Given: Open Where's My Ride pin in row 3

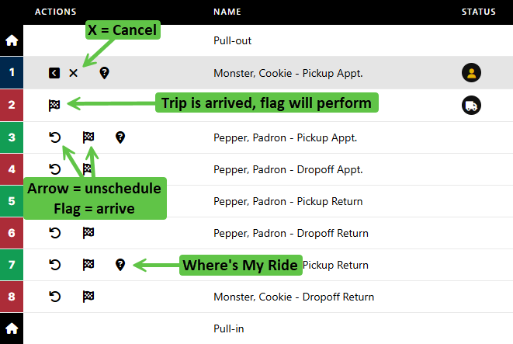Looking at the screenshot, I should click(x=120, y=137).
